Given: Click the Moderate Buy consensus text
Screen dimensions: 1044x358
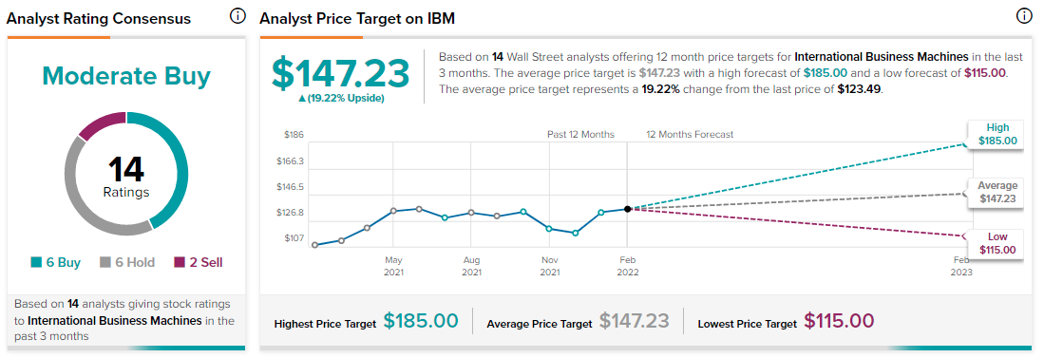Looking at the screenshot, I should [x=126, y=77].
